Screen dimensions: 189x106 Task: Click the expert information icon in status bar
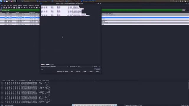[1, 105]
